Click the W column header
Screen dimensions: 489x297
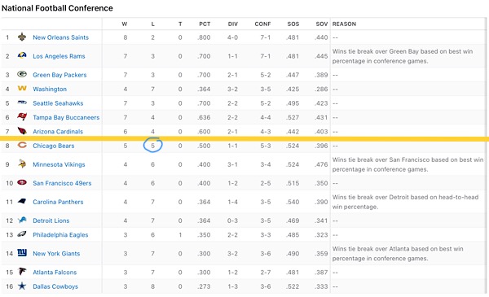coord(125,24)
